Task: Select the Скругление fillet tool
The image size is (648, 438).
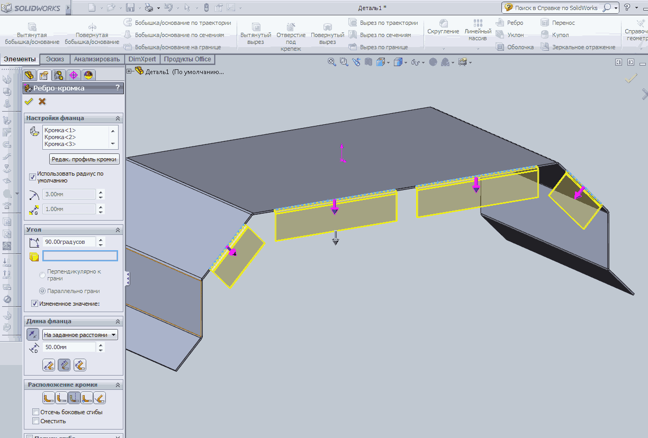Action: [x=443, y=27]
